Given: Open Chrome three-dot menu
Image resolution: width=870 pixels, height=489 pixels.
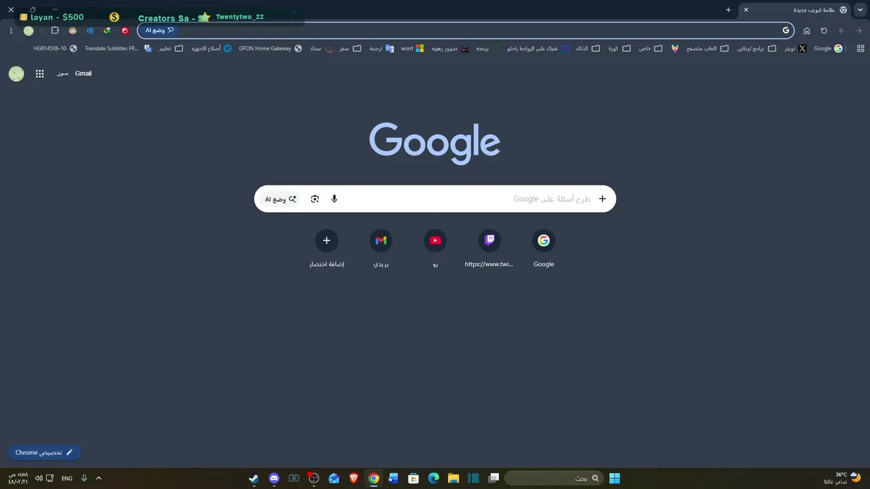Looking at the screenshot, I should pyautogui.click(x=11, y=31).
